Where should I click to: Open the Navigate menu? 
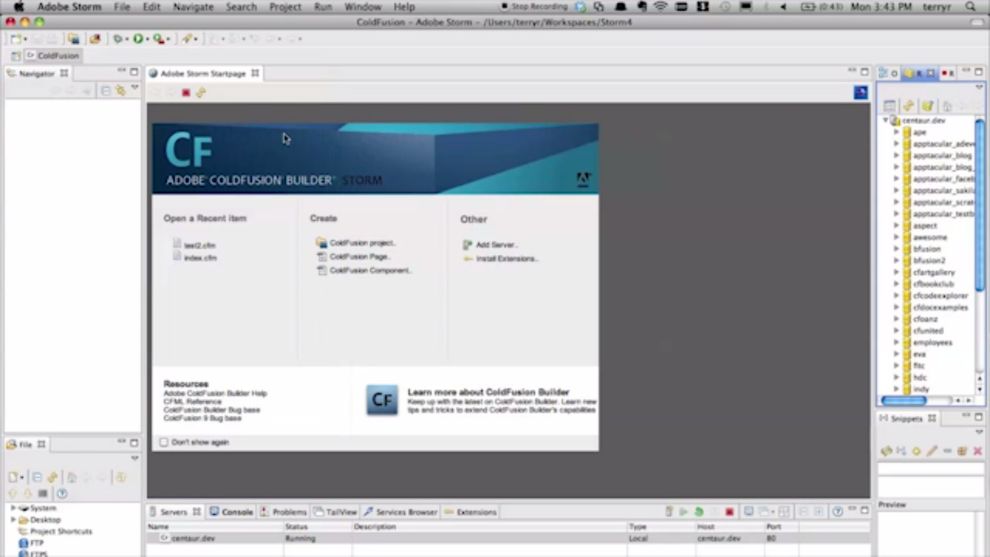pyautogui.click(x=193, y=7)
